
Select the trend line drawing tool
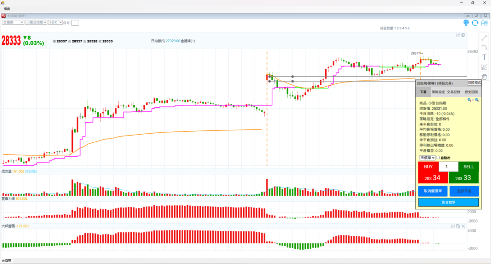click(x=484, y=37)
